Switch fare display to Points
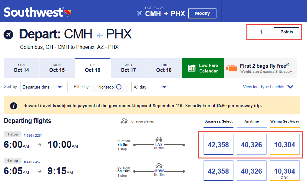Viewport: 307px width, 184px height. tap(286, 32)
